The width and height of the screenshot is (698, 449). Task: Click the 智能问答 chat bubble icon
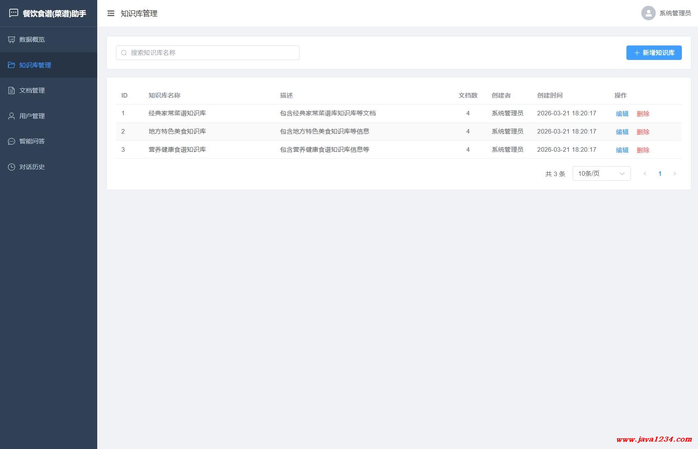tap(12, 141)
